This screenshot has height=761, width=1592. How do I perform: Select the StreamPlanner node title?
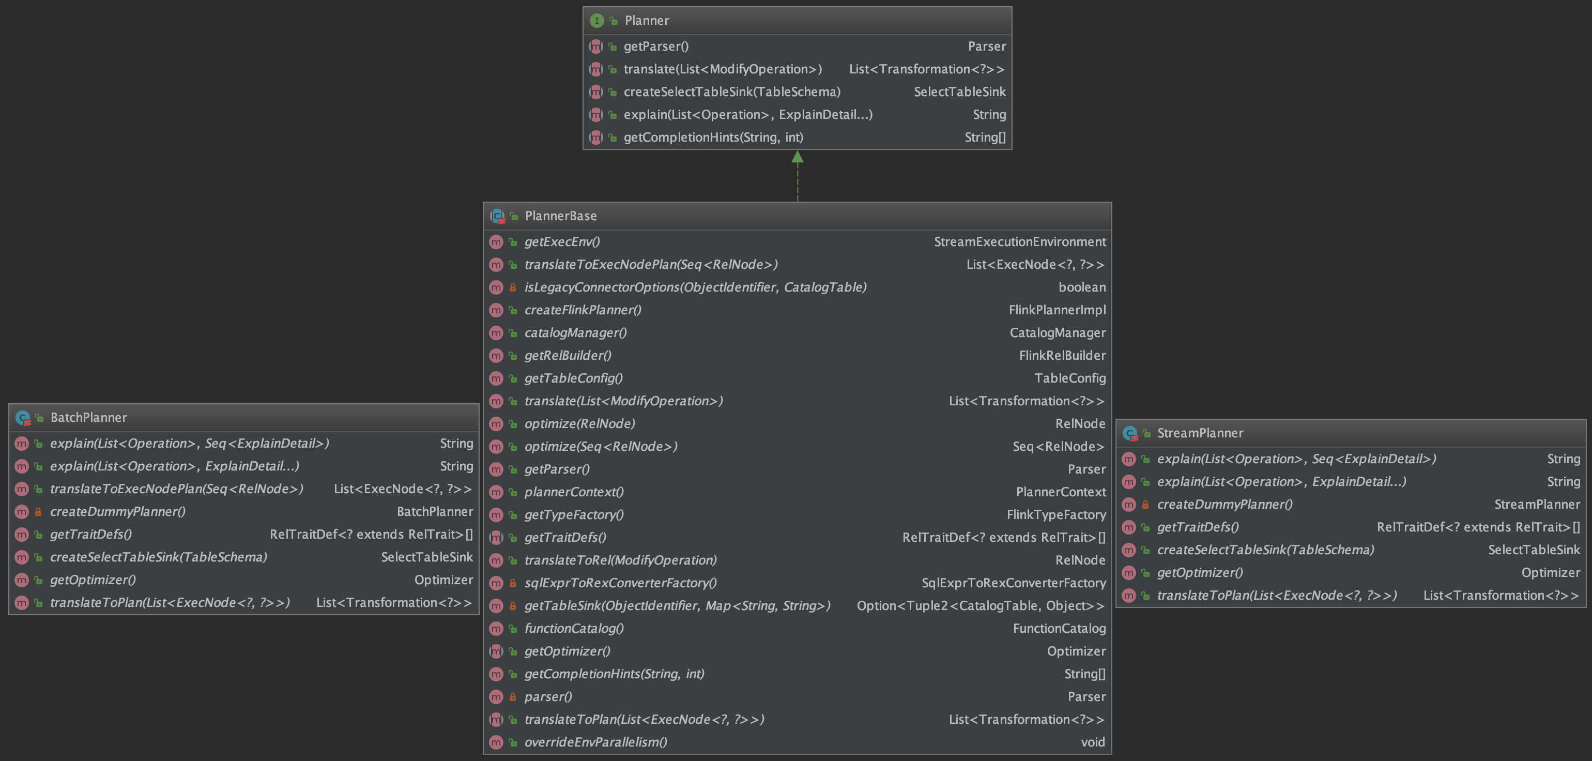(1200, 433)
